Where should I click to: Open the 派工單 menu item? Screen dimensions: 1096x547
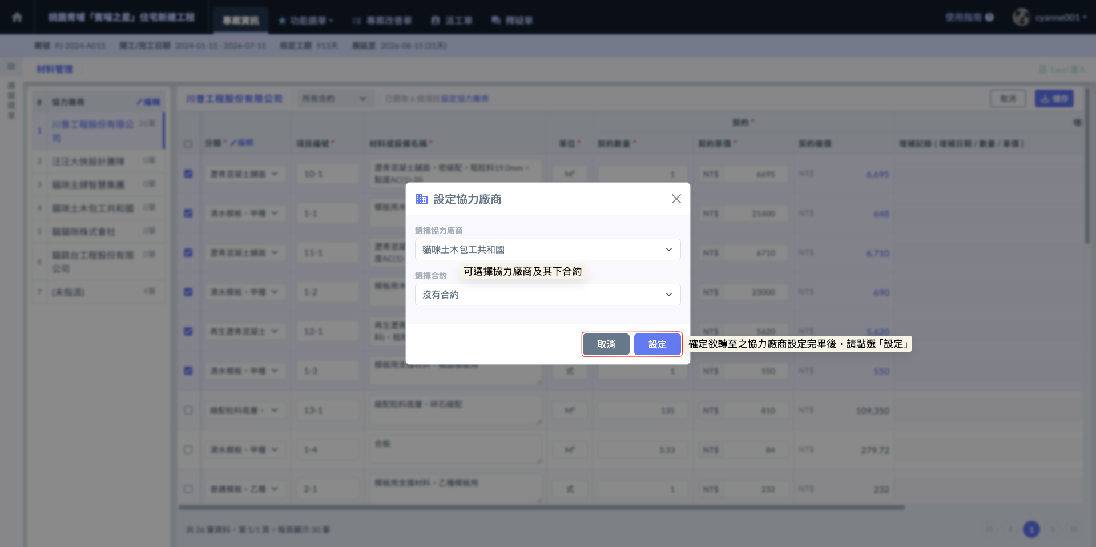452,21
